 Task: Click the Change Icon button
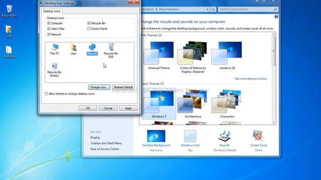(x=99, y=87)
